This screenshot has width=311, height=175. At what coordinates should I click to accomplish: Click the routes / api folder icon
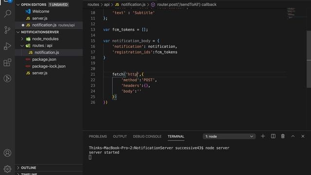[x=28, y=46]
